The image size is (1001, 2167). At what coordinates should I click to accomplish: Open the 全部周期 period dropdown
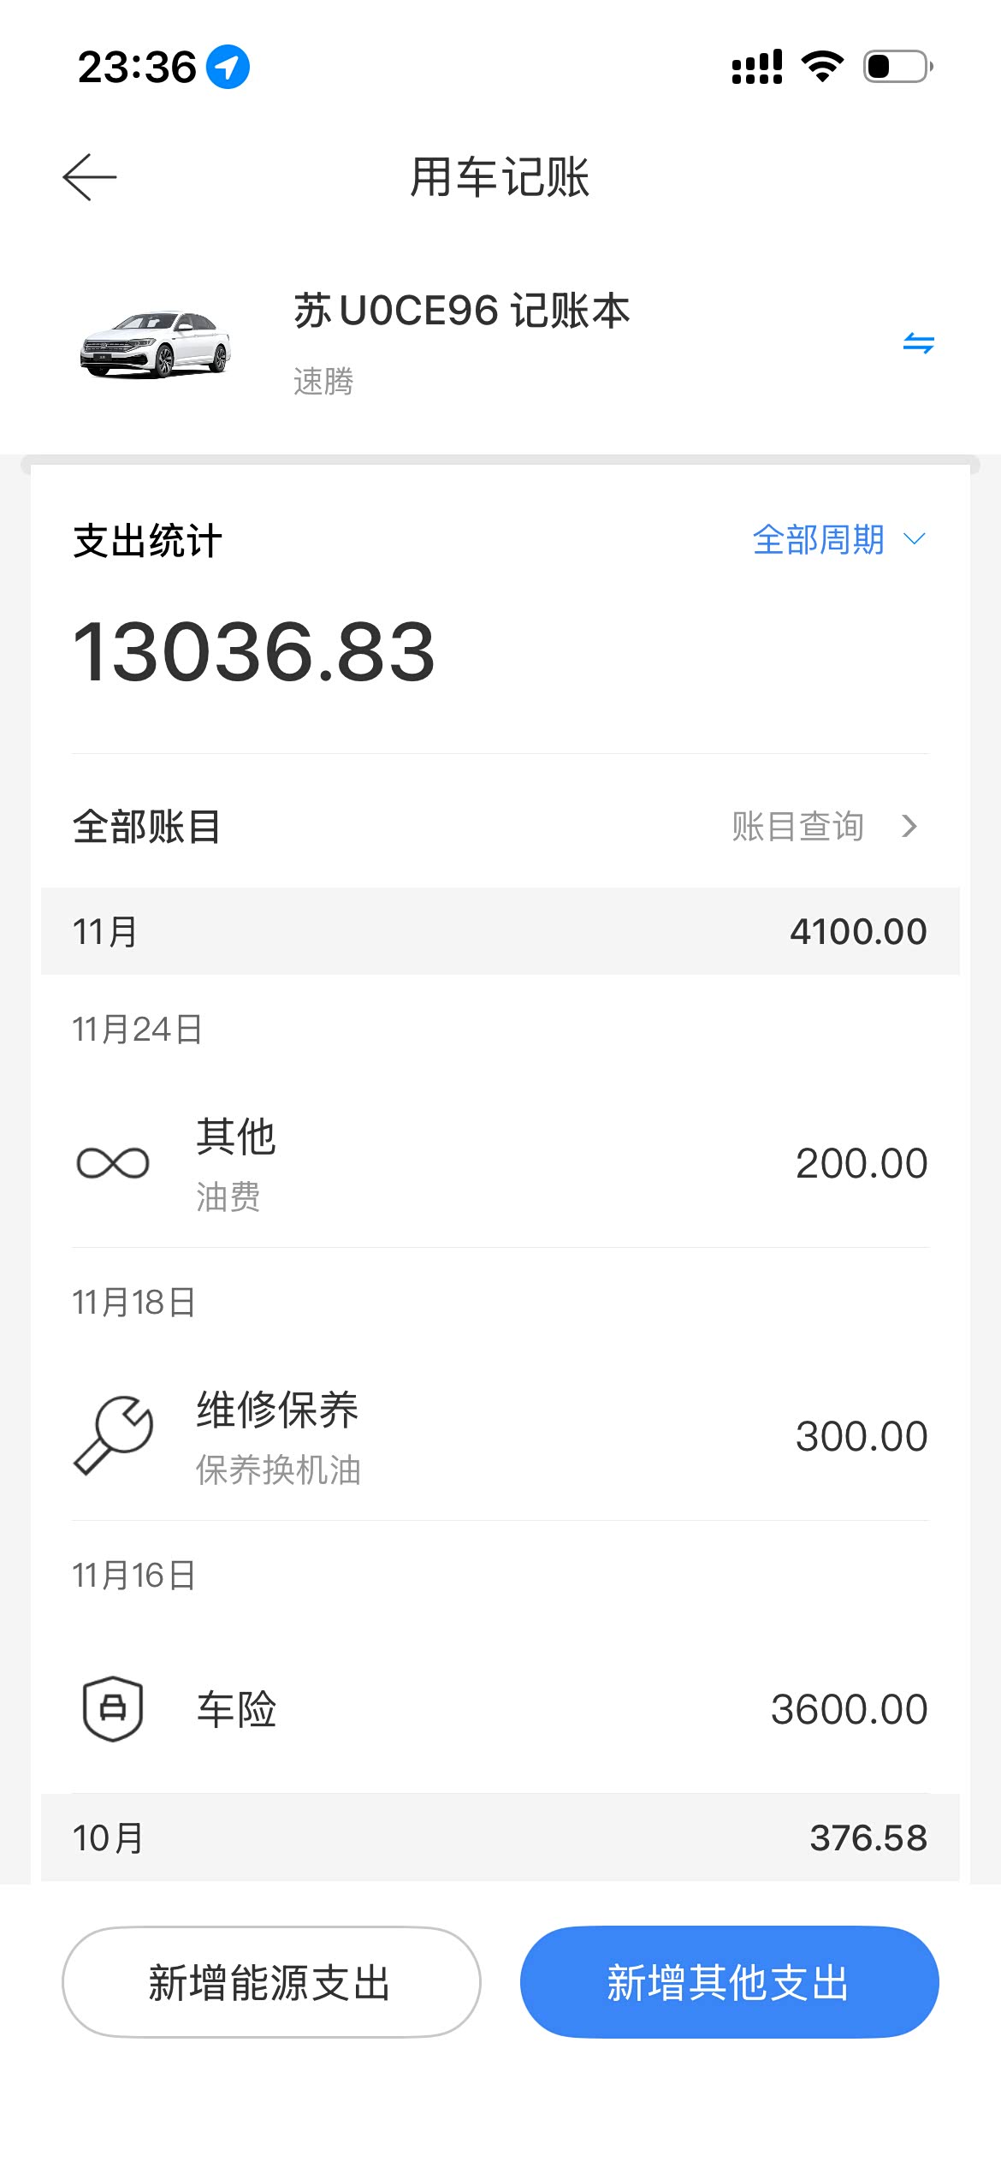point(838,540)
